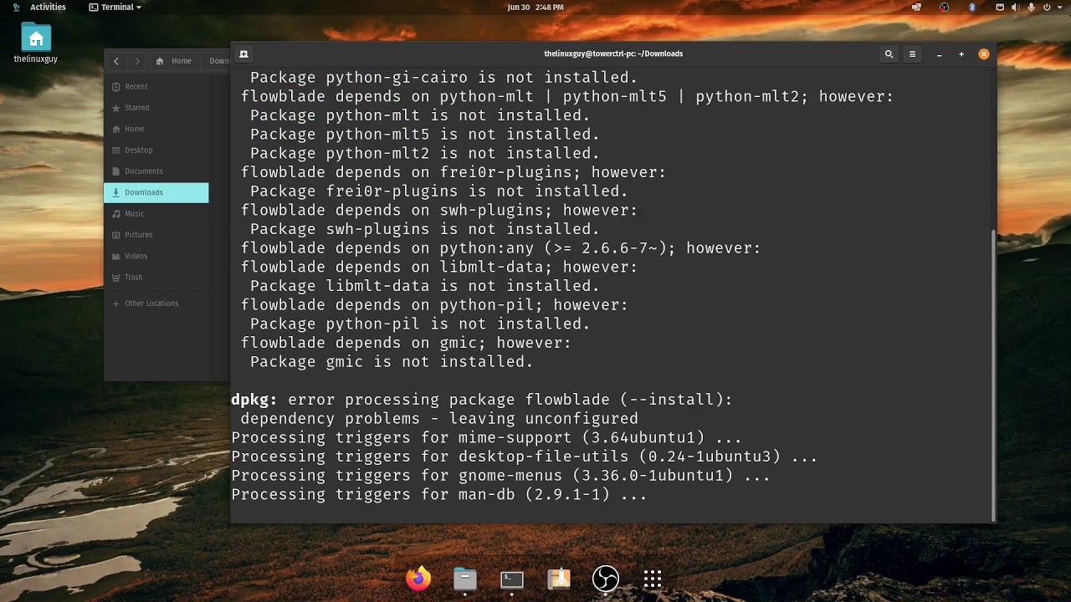Open the terminal hamburger menu

pyautogui.click(x=912, y=54)
